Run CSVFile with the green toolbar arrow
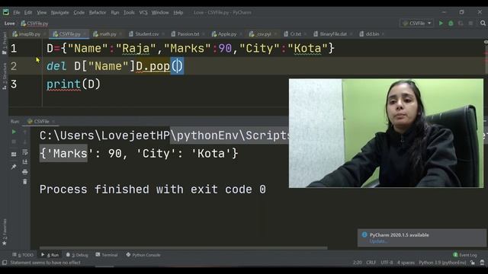 tap(441, 24)
